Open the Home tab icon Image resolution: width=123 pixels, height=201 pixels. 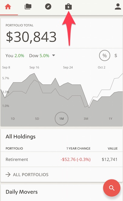[x=8, y=7]
